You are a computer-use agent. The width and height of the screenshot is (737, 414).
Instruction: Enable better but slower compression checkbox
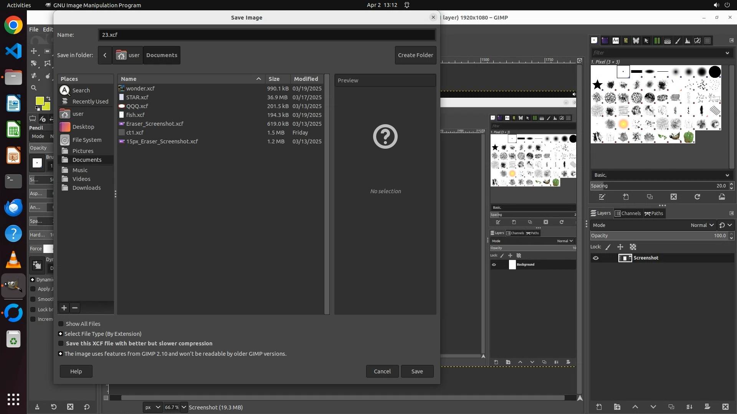[61, 343]
